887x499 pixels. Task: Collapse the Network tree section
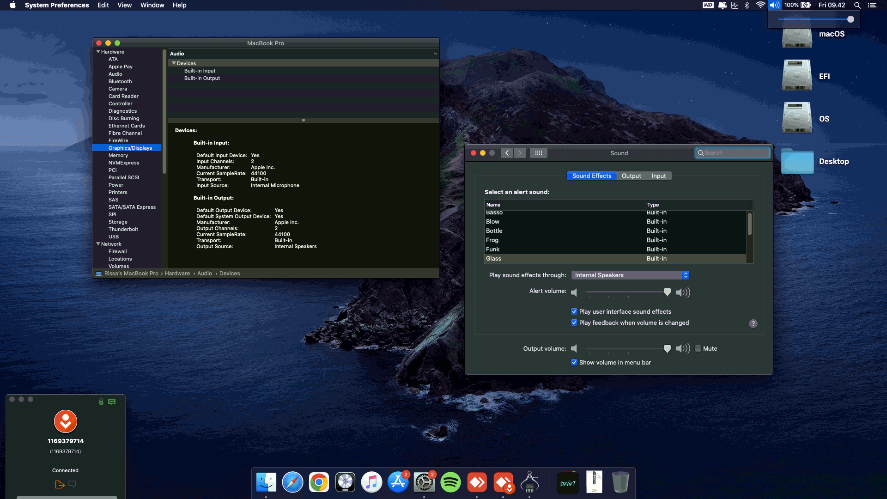coord(98,244)
